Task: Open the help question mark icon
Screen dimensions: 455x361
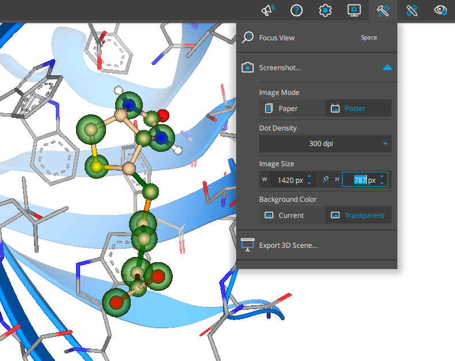Action: [x=296, y=10]
